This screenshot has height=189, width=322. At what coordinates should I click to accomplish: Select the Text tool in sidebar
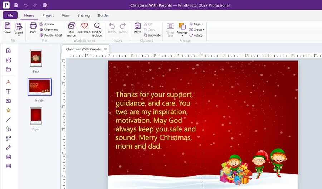[x=9, y=91]
